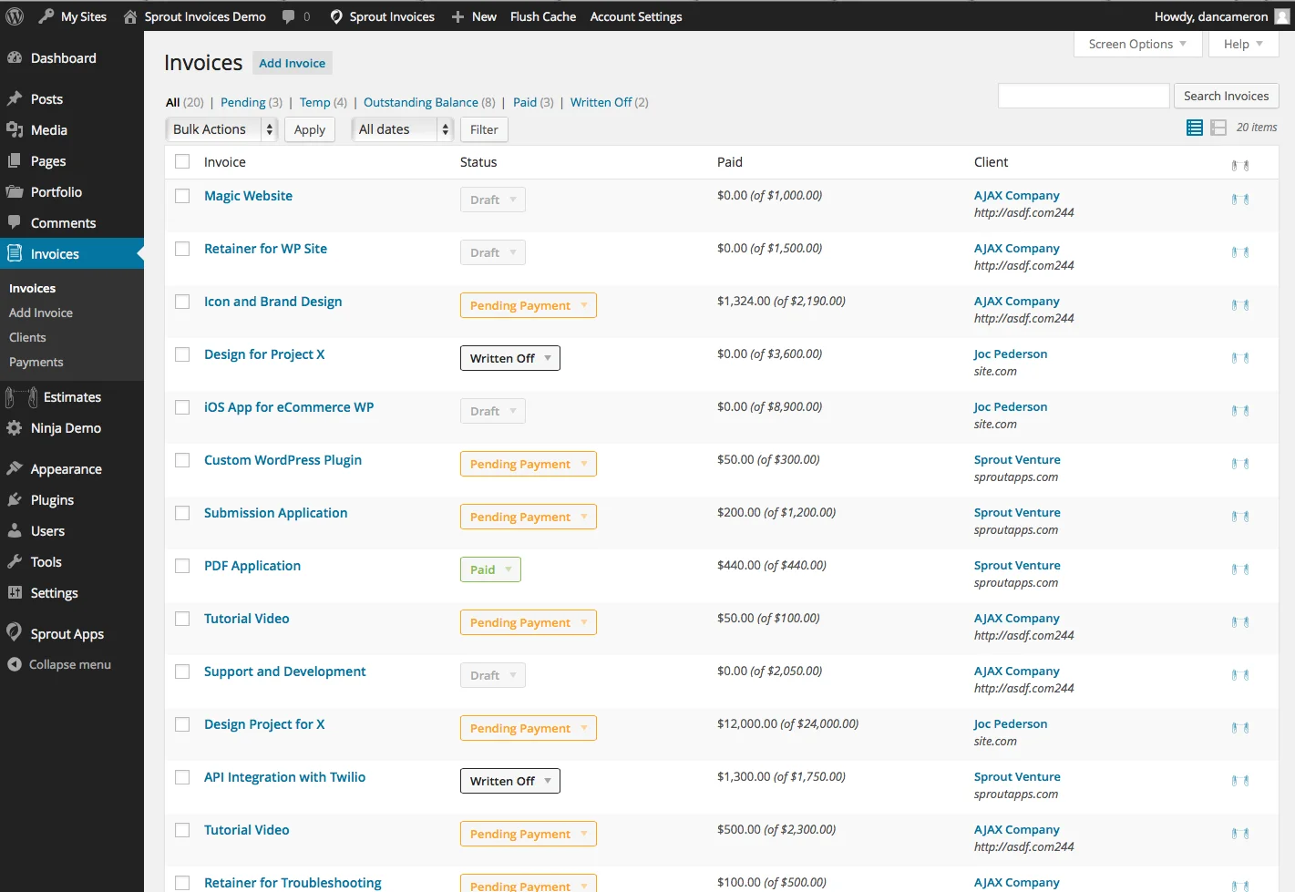Click the Search Invoices button
This screenshot has height=892, width=1295.
click(1226, 96)
